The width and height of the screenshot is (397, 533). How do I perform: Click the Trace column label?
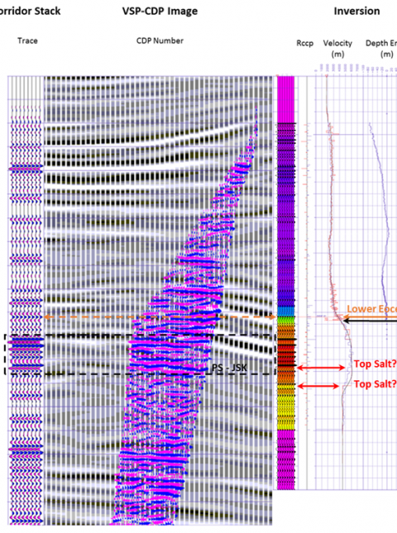27,40
